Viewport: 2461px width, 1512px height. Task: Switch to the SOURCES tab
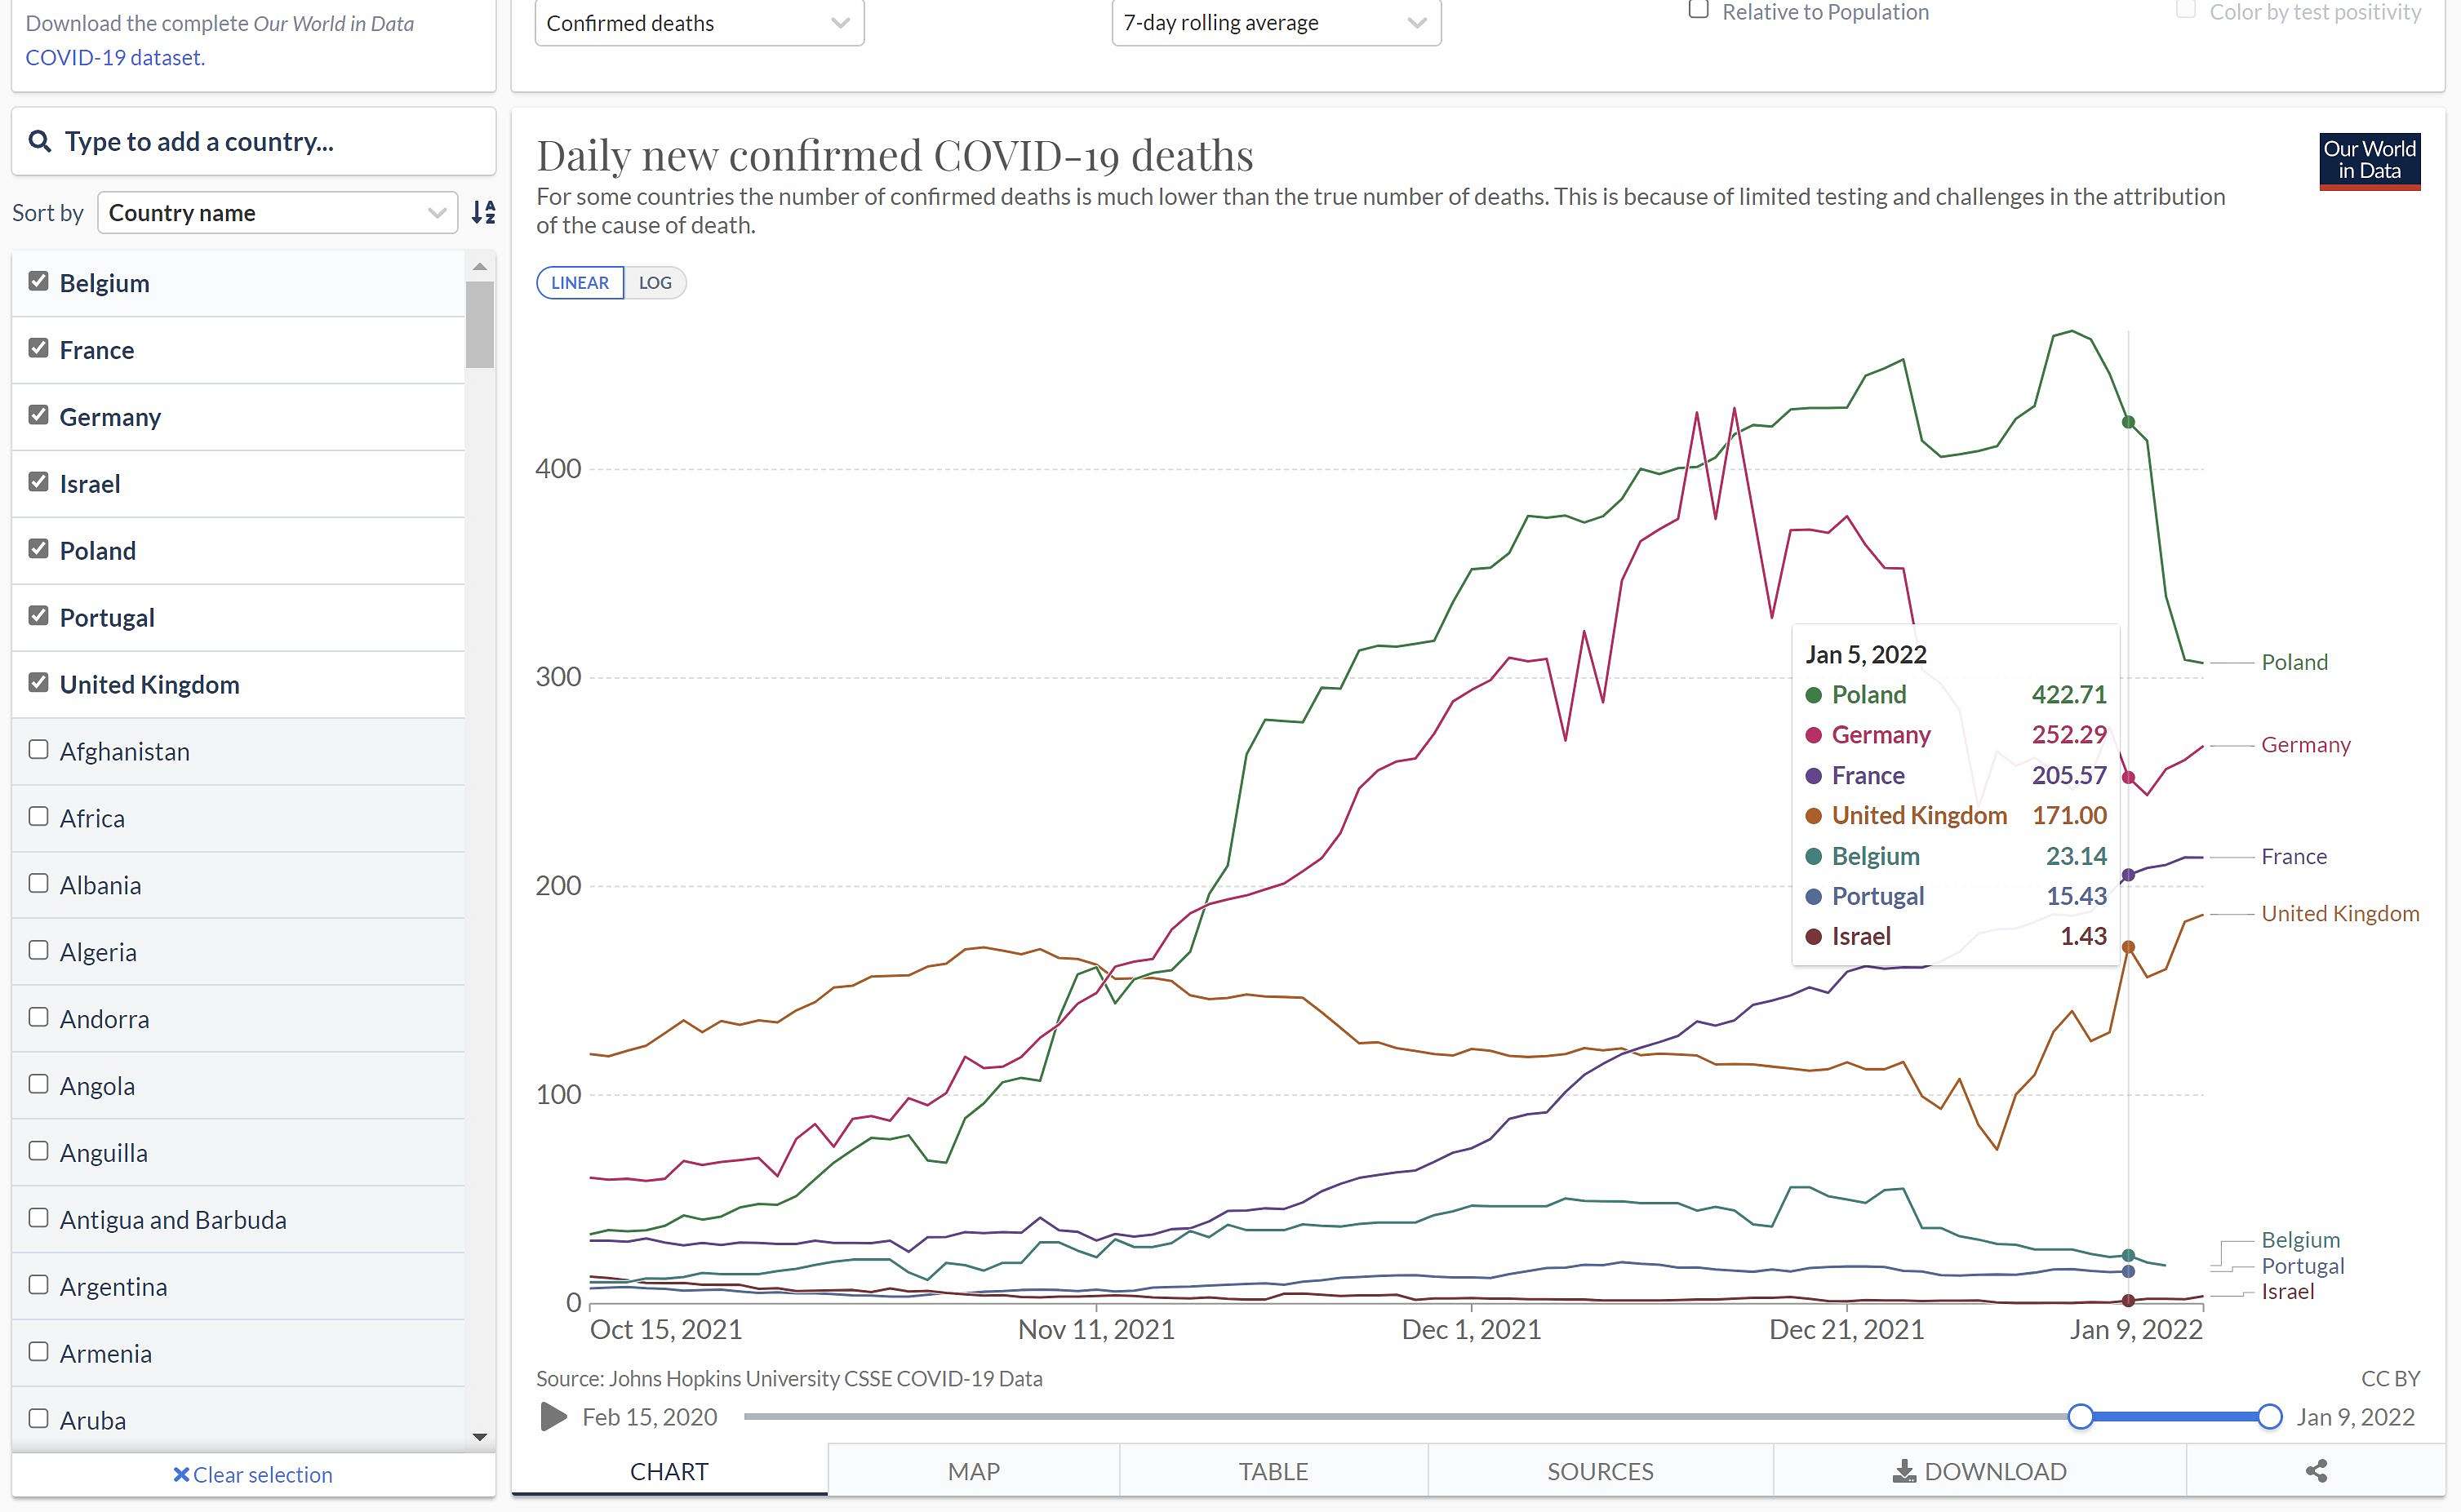coord(1601,1471)
